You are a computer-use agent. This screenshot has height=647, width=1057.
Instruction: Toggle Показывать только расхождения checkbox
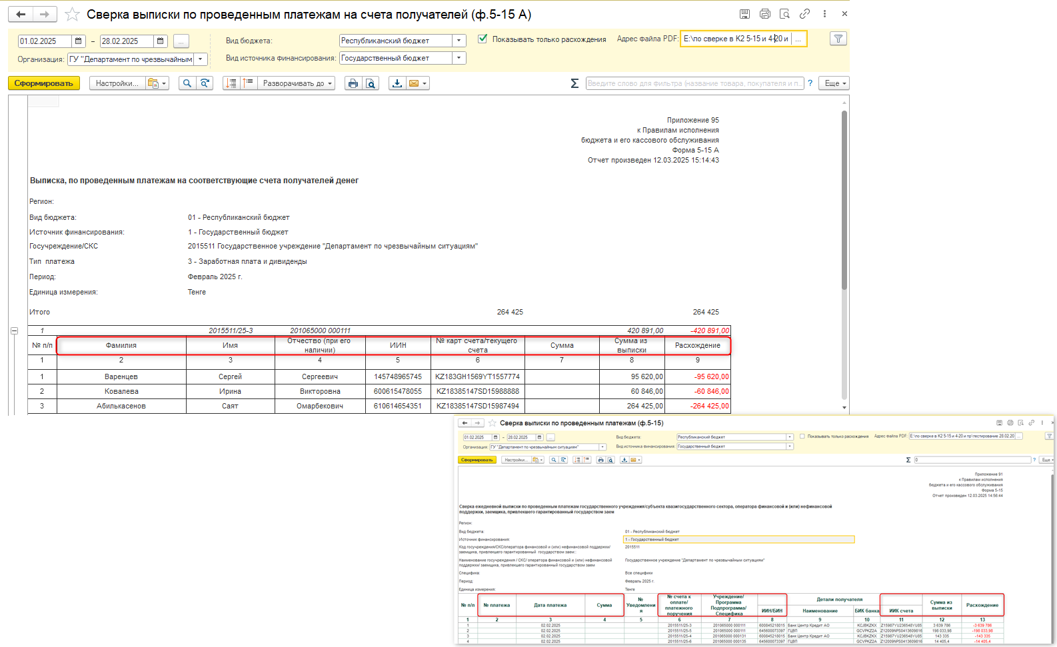[483, 39]
